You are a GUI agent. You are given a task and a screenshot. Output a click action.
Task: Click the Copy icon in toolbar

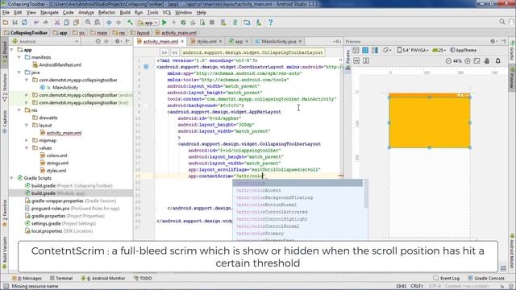pyautogui.click(x=66, y=23)
